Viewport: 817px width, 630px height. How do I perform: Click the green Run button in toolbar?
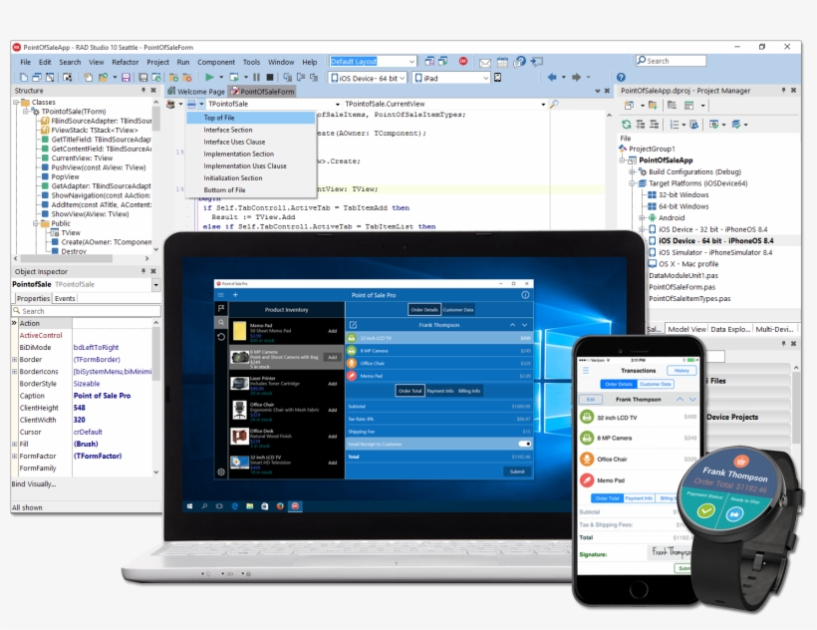tap(209, 77)
